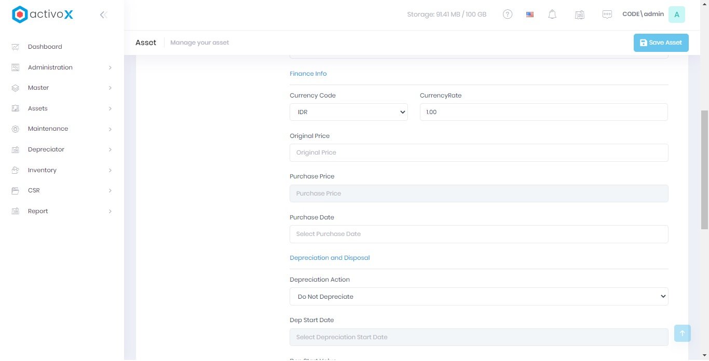Open the language flag selector

[x=530, y=15]
